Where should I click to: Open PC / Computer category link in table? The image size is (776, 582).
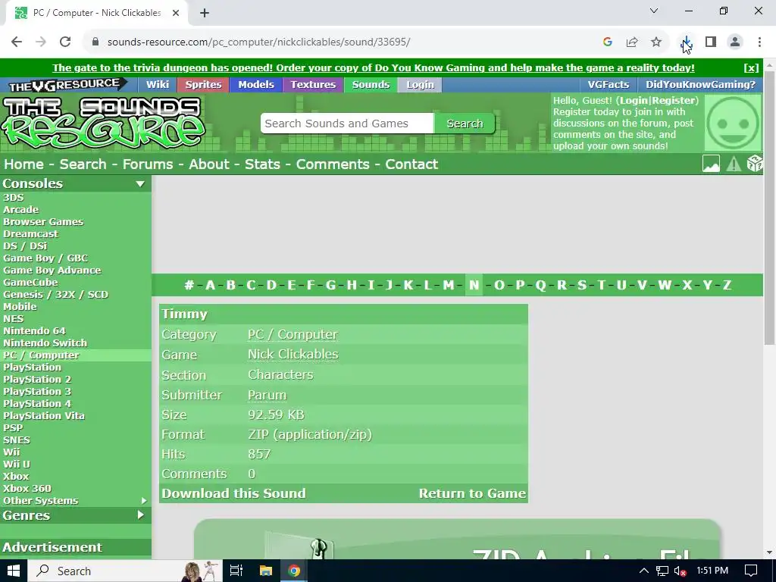tap(293, 334)
